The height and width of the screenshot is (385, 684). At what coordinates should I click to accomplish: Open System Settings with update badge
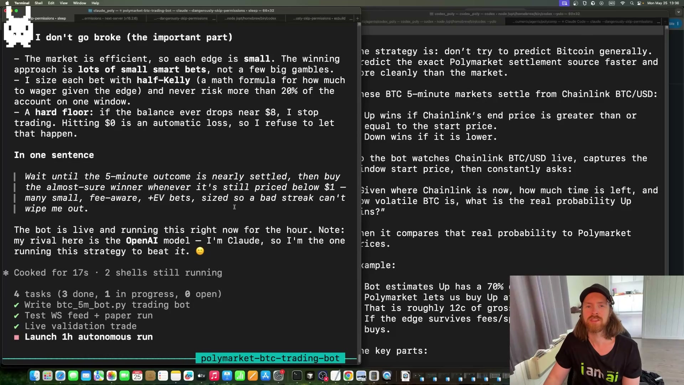click(x=279, y=376)
